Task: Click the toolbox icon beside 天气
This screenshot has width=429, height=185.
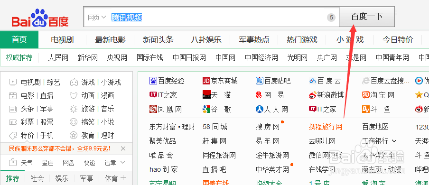Action: click(x=13, y=163)
